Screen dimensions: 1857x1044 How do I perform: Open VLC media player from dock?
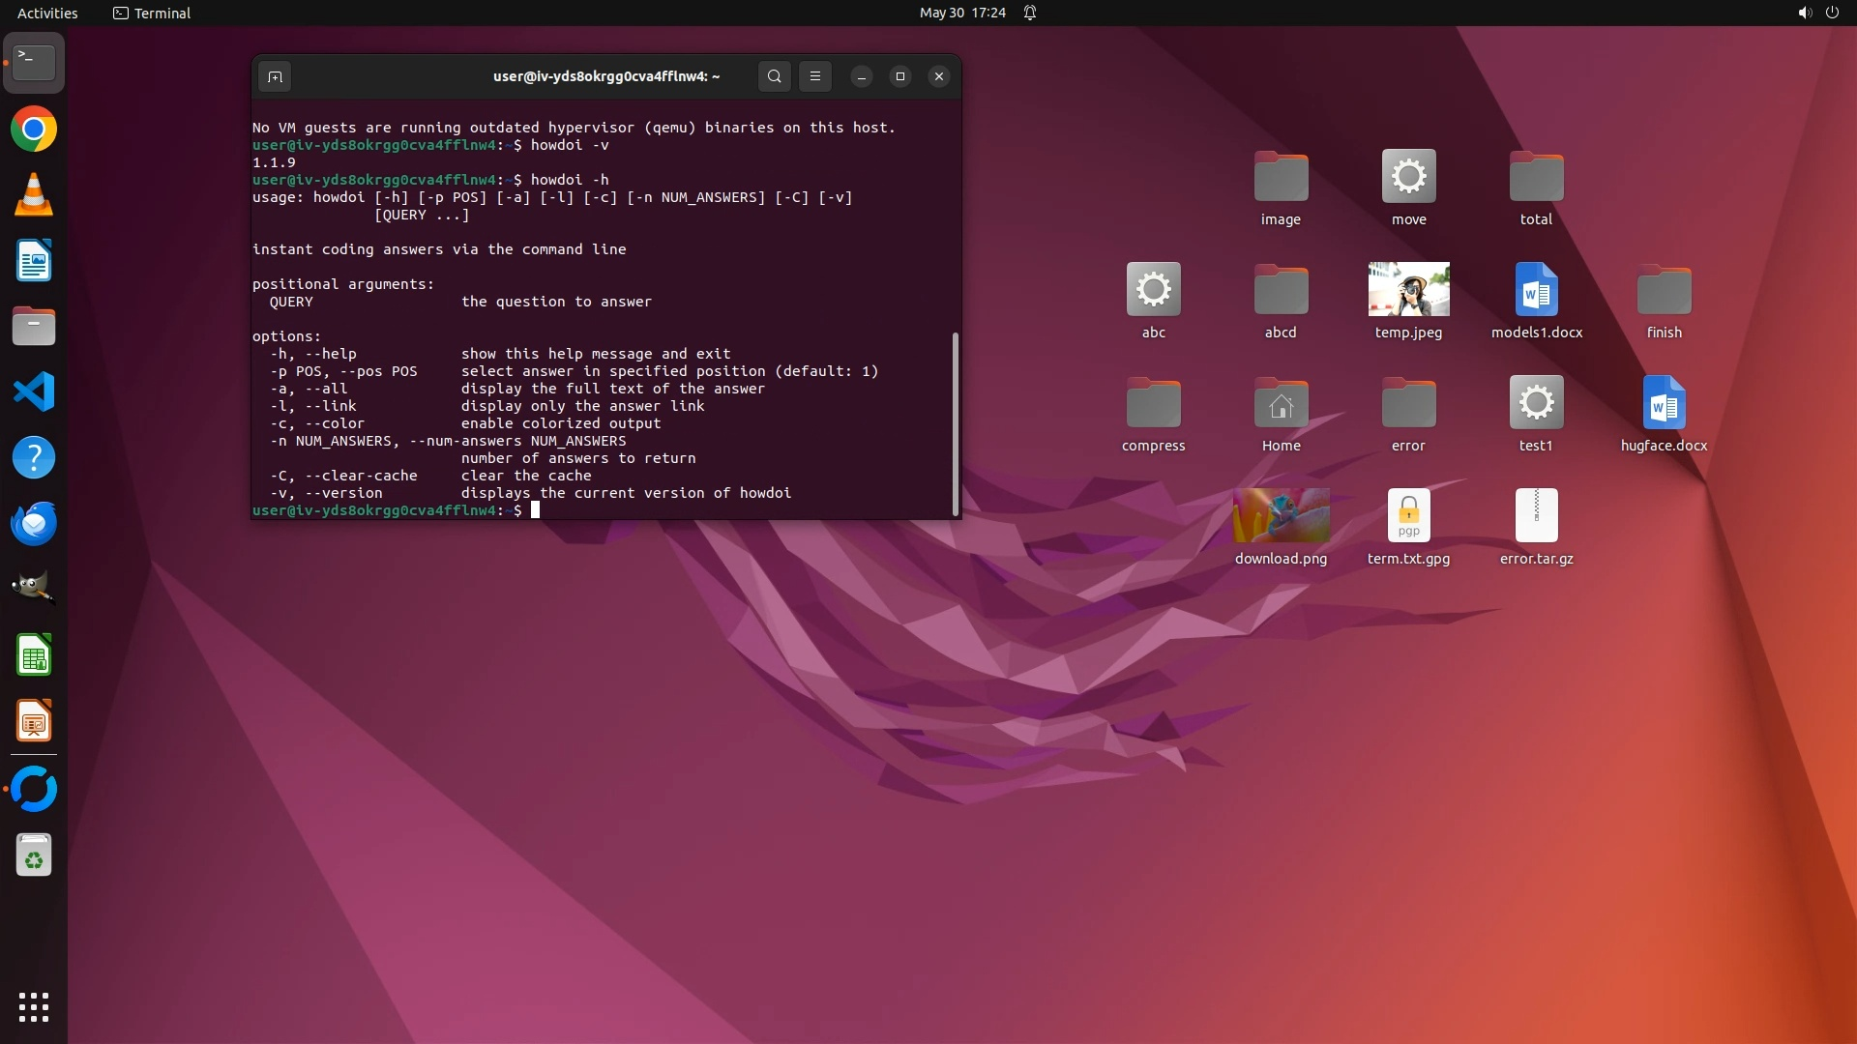tap(34, 195)
